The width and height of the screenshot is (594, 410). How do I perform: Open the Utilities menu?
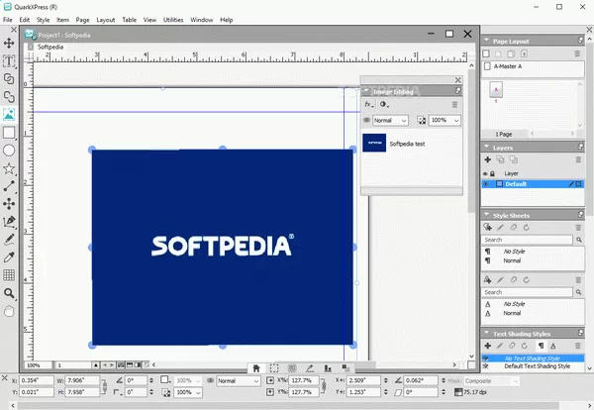(x=173, y=20)
